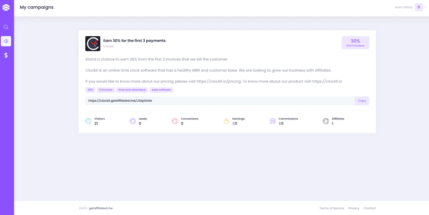
Task: Open the Basil Abbas avatar menu
Action: click(419, 8)
